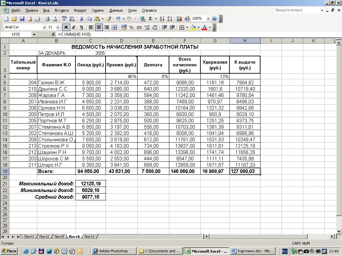Click the Print icon

point(47,19)
